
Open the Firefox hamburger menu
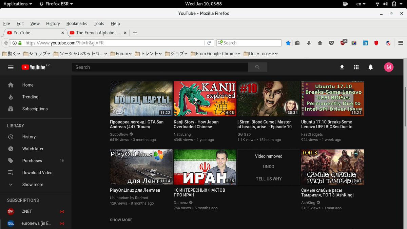click(400, 43)
